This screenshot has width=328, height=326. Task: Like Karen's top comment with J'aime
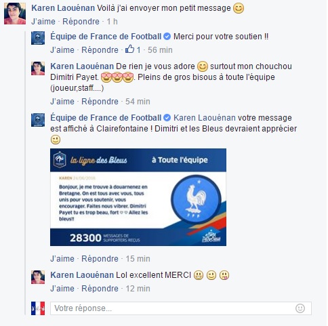[x=43, y=22]
